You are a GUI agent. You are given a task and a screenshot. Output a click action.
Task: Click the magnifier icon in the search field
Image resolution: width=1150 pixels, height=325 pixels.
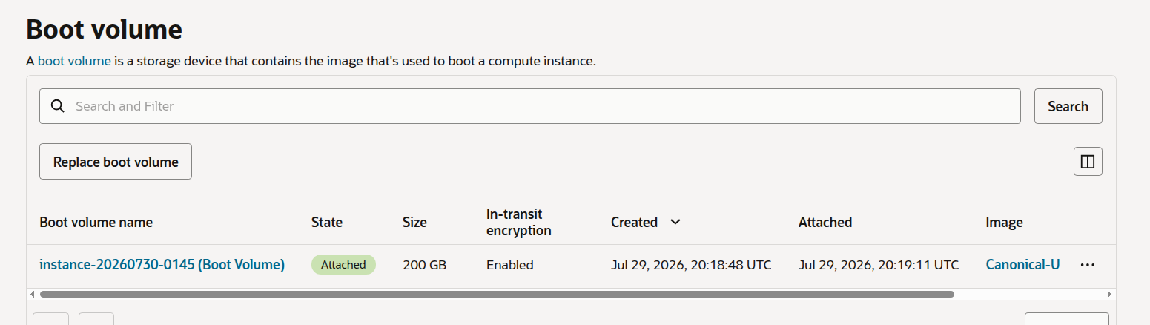pos(57,106)
